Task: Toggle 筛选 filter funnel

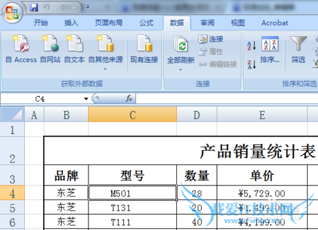Action: (x=298, y=50)
